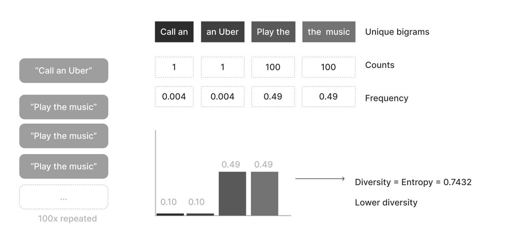Click the "Play the" bigram box
The width and height of the screenshot is (524, 229).
pyautogui.click(x=273, y=32)
